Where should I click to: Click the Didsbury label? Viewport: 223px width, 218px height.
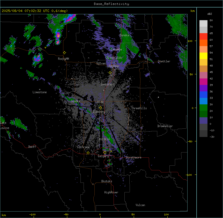coord(99,112)
